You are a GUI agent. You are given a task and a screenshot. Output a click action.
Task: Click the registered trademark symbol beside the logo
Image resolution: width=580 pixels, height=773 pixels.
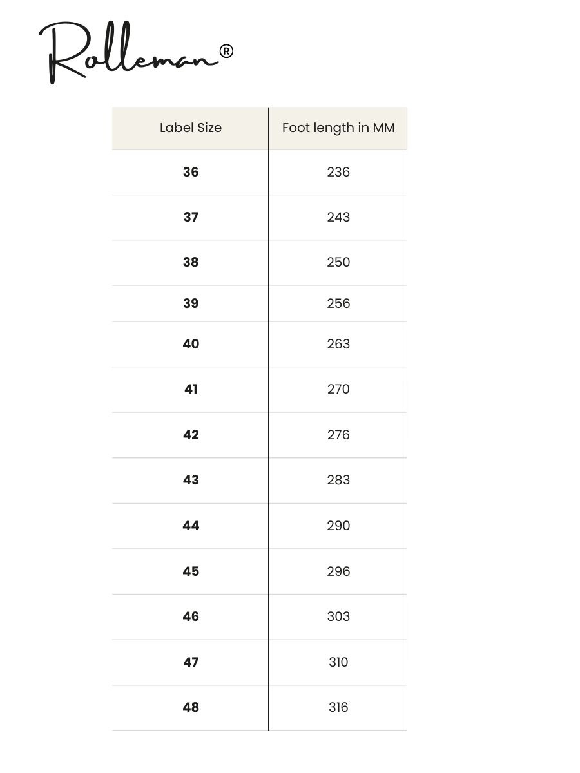coord(226,51)
